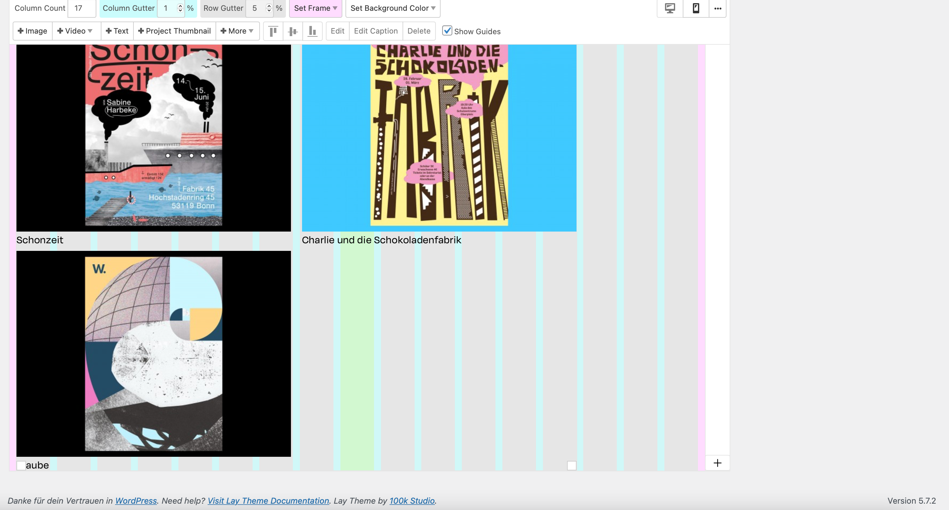Screen dimensions: 949x510
Task: Expand Set Background Color dropdown
Action: pyautogui.click(x=393, y=8)
